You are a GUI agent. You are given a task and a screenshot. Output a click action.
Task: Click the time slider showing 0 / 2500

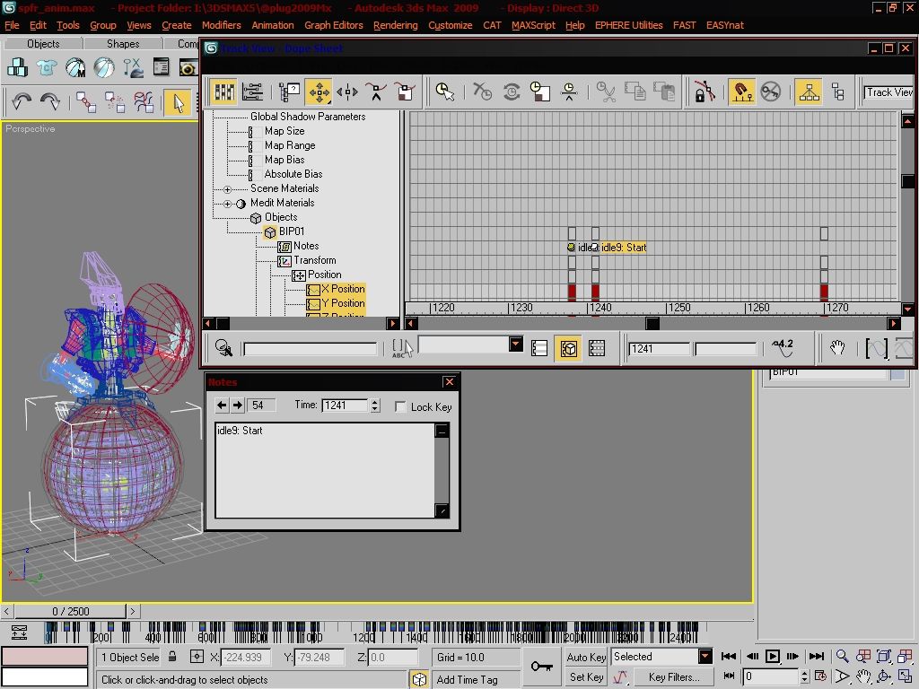(x=70, y=611)
